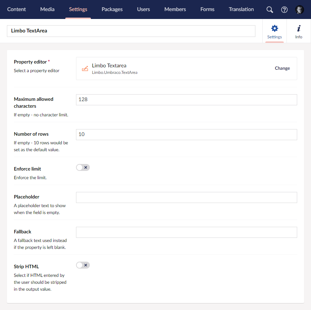Click the Limbo TextArea name field

(x=131, y=31)
